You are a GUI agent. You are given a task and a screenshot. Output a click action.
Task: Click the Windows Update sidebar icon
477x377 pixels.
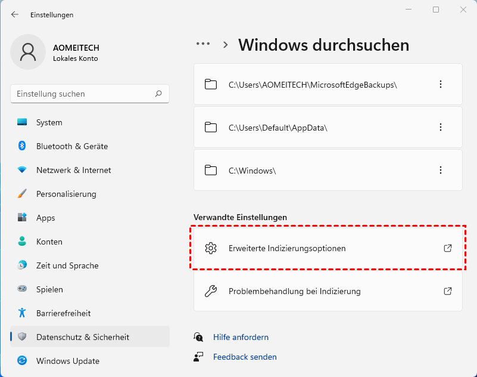[22, 361]
